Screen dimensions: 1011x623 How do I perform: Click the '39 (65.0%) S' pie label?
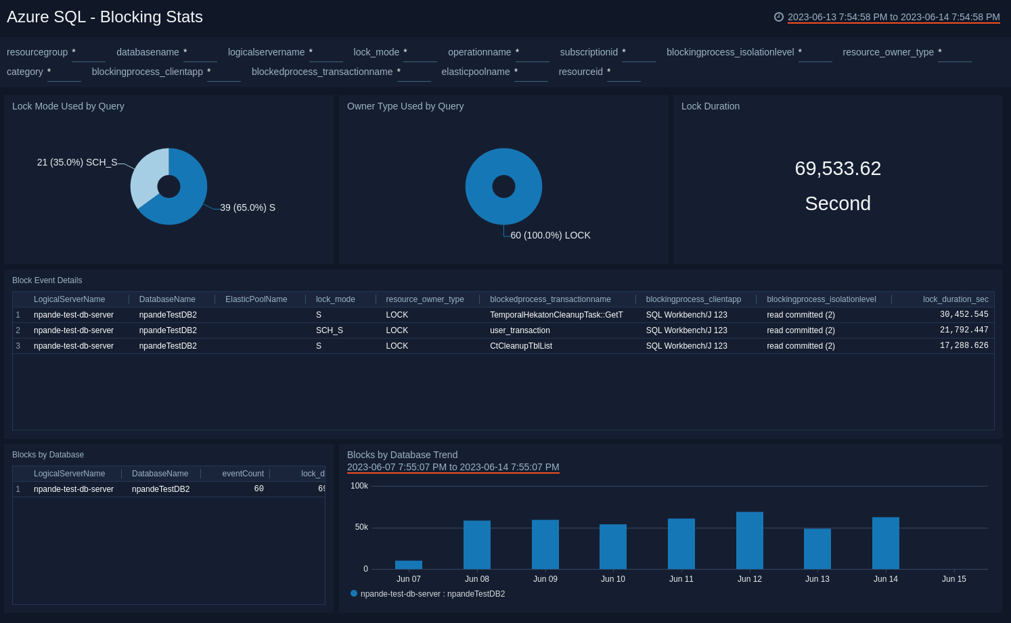pos(248,207)
